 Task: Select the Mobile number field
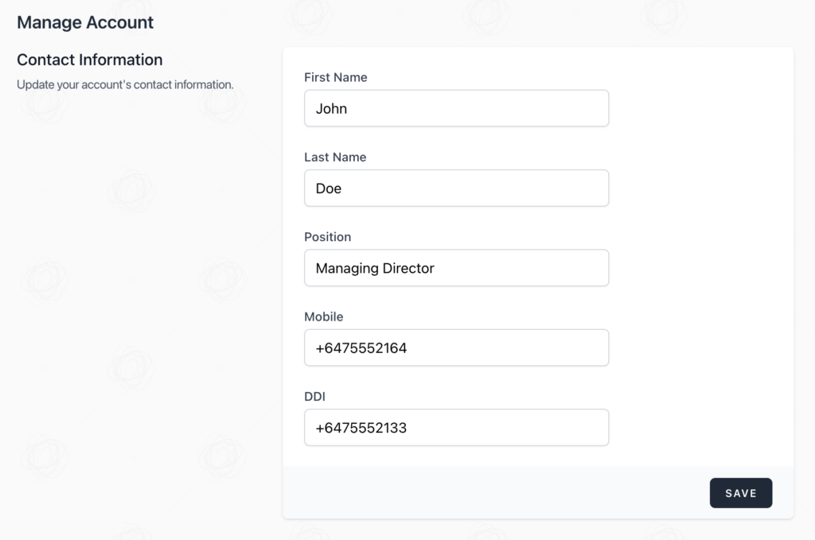456,348
